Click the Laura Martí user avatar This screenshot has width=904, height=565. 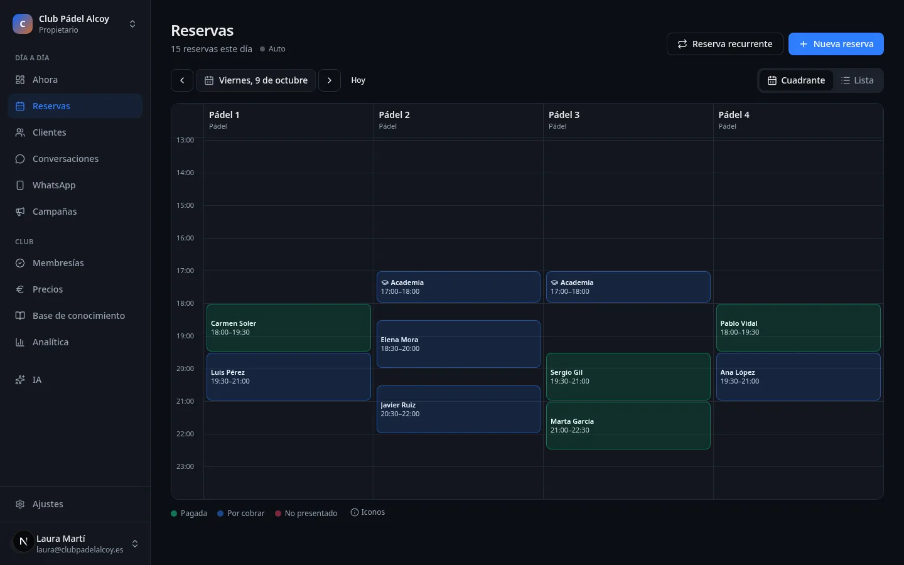point(23,541)
